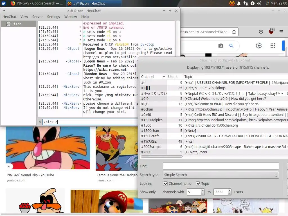Select the #1500chan channel row
Screen dimensions: 288x216
point(214,131)
